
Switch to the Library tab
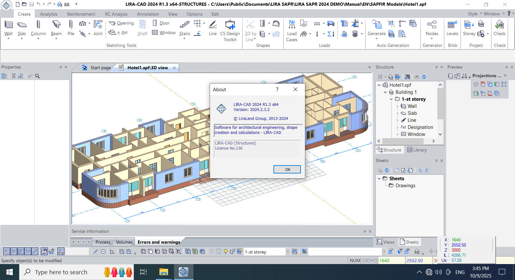pos(417,150)
